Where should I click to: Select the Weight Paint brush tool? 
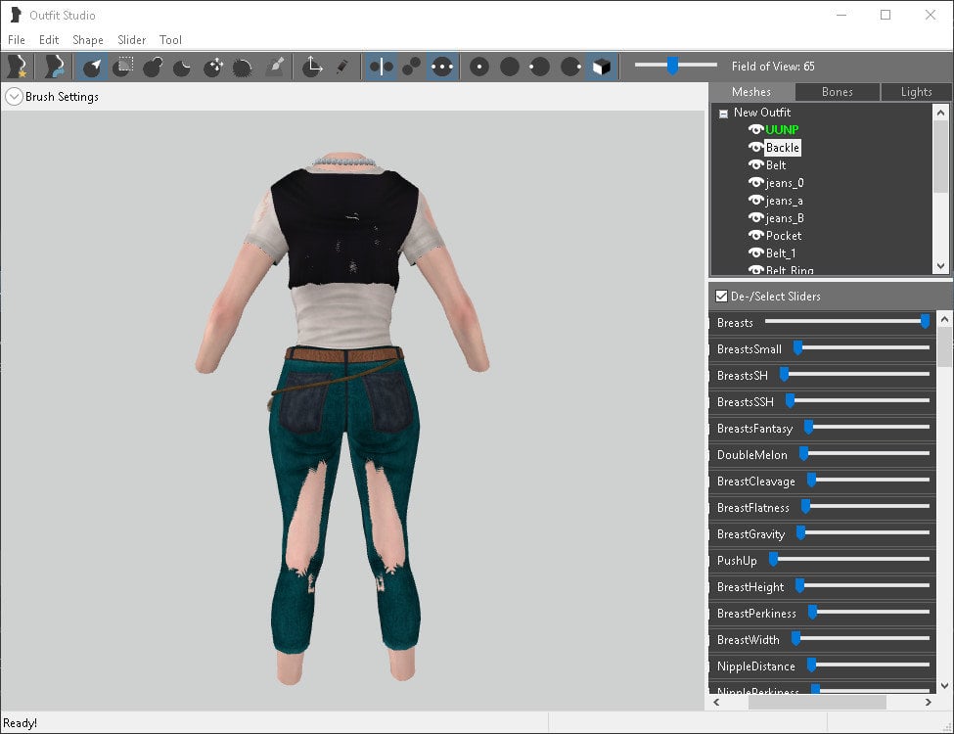click(x=275, y=67)
